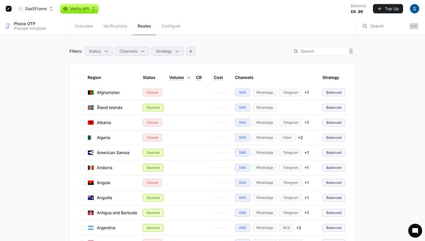Expand the Status filter dropdown
This screenshot has height=241, width=425.
pyautogui.click(x=98, y=51)
